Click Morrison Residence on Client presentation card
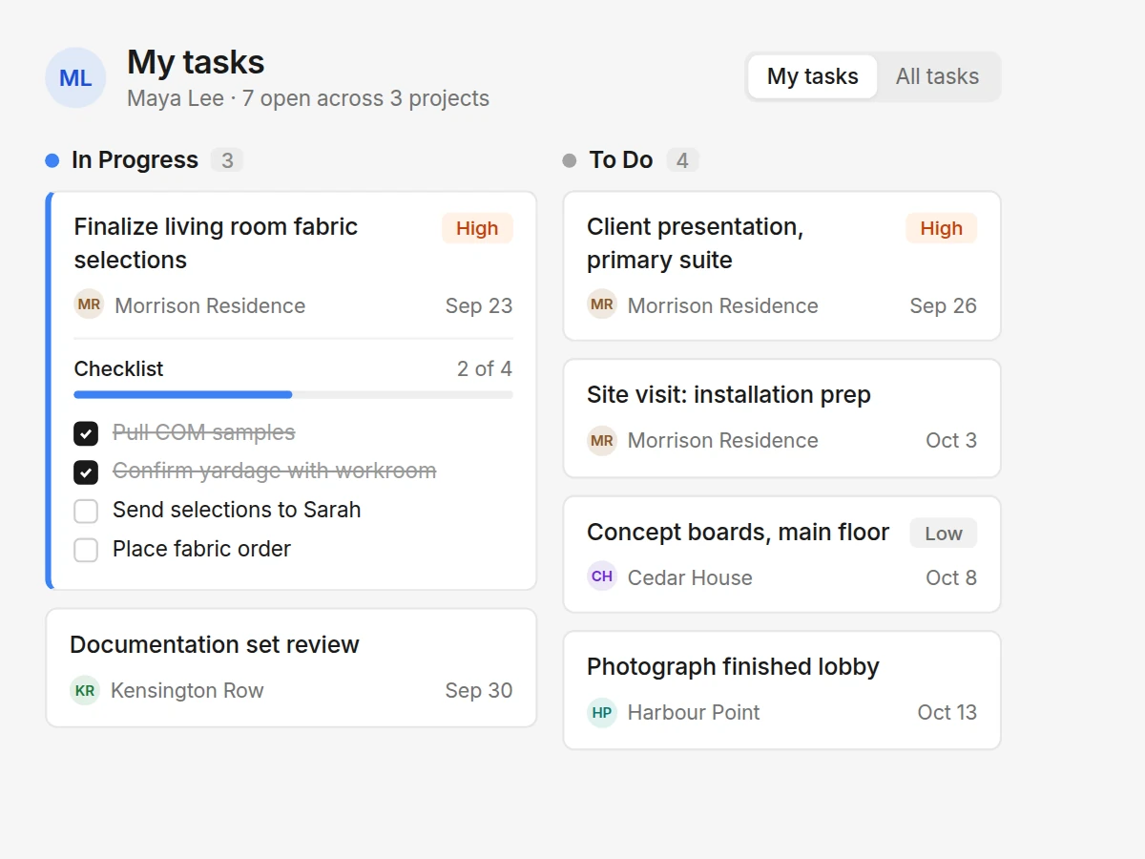This screenshot has width=1145, height=859. pyautogui.click(x=723, y=305)
